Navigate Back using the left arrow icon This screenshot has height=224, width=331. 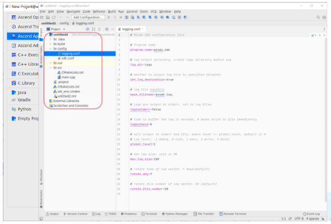click(x=61, y=17)
